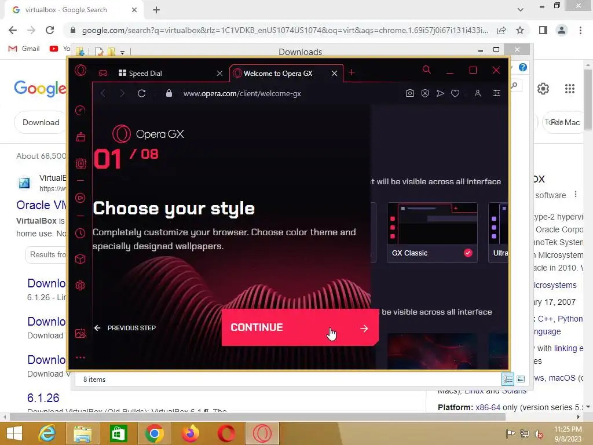Switch Downloads window to details view
593x445 pixels.
(507, 379)
